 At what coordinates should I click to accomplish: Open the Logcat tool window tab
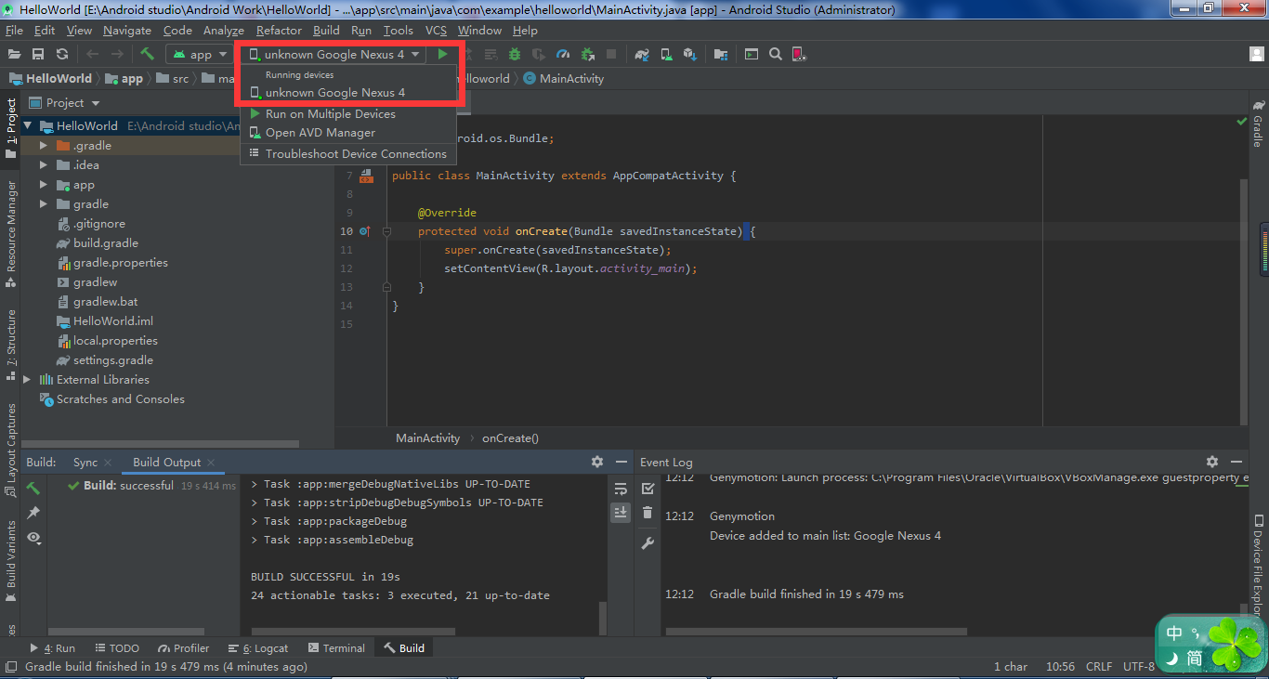click(259, 648)
